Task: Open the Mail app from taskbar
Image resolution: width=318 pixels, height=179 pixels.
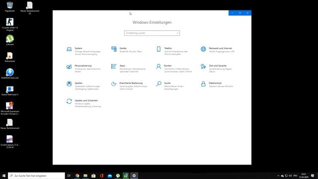Action: [x=110, y=176]
